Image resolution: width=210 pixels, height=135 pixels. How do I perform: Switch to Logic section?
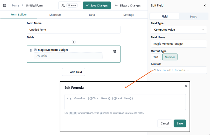193,16
